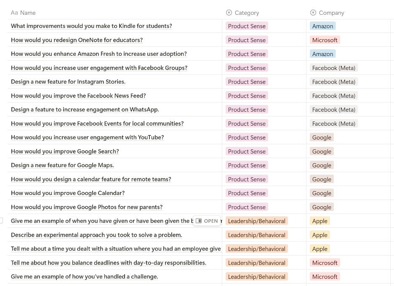Screen dimensions: 394x286
Task: Open the Facebook News Feed question
Action: [x=78, y=95]
